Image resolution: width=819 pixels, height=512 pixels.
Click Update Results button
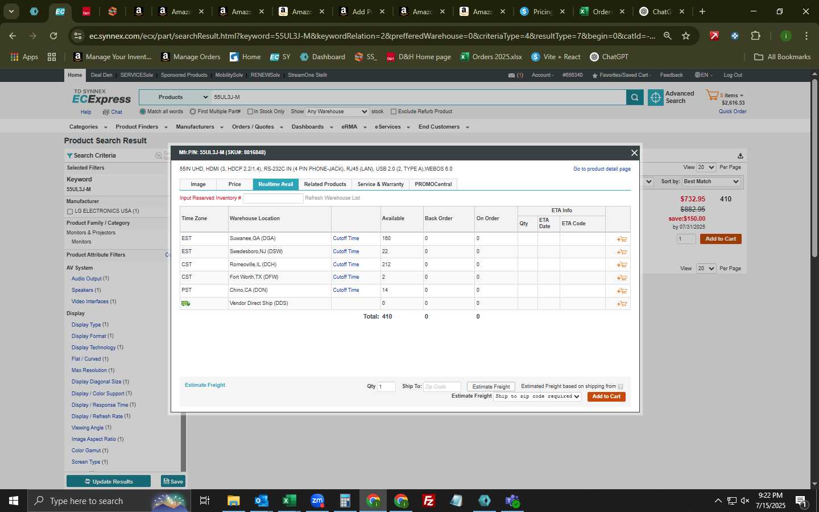point(109,481)
